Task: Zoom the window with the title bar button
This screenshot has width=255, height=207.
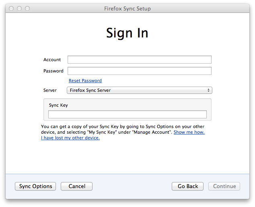Action: (x=27, y=8)
